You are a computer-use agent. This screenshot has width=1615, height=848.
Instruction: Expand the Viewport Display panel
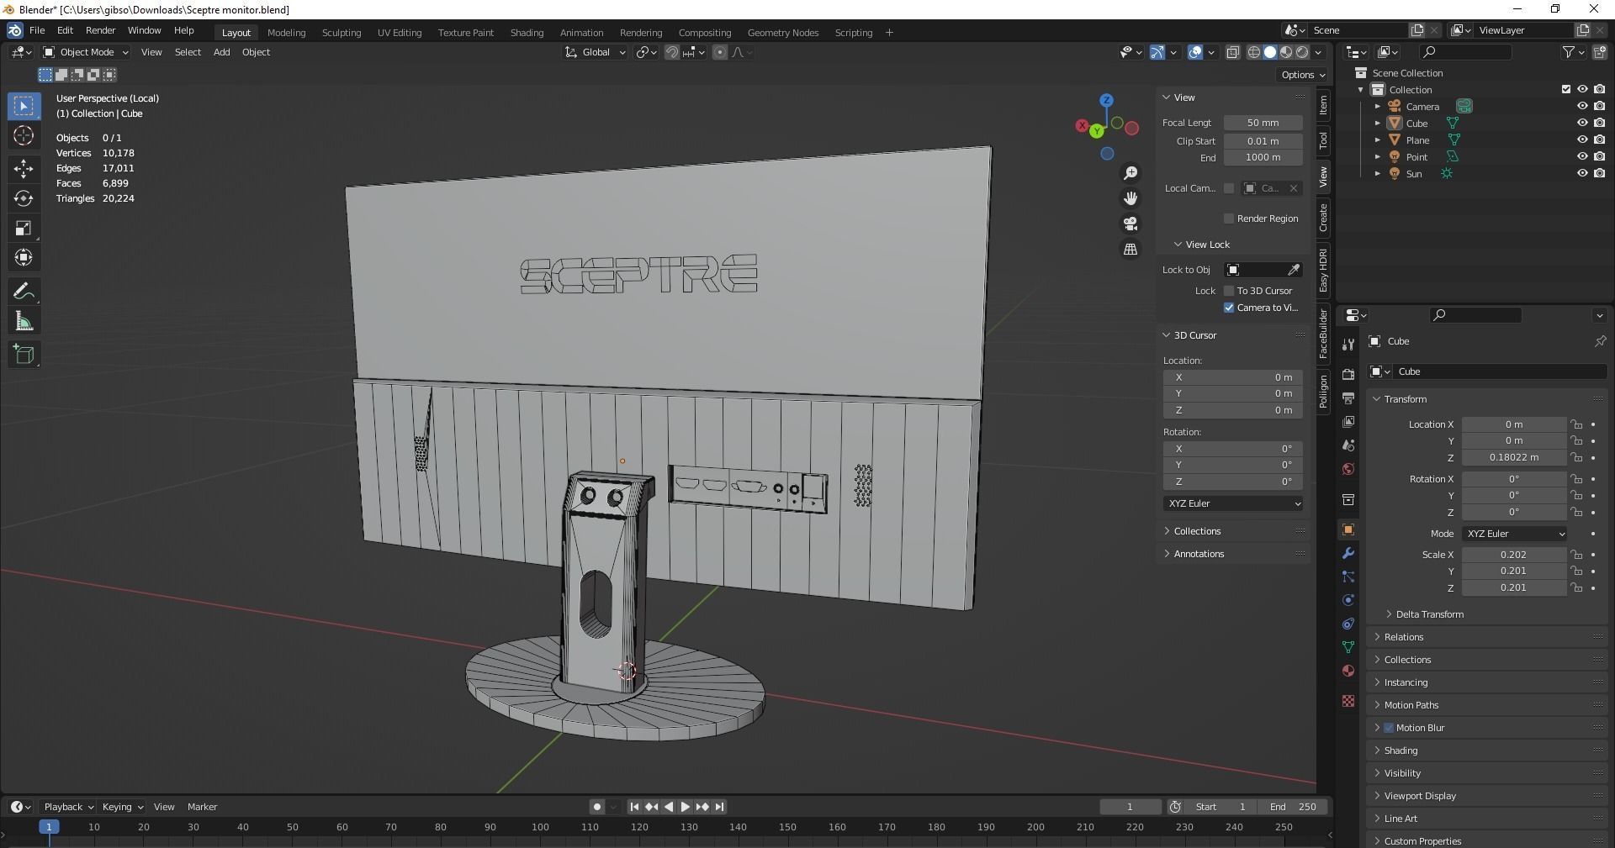click(1419, 796)
